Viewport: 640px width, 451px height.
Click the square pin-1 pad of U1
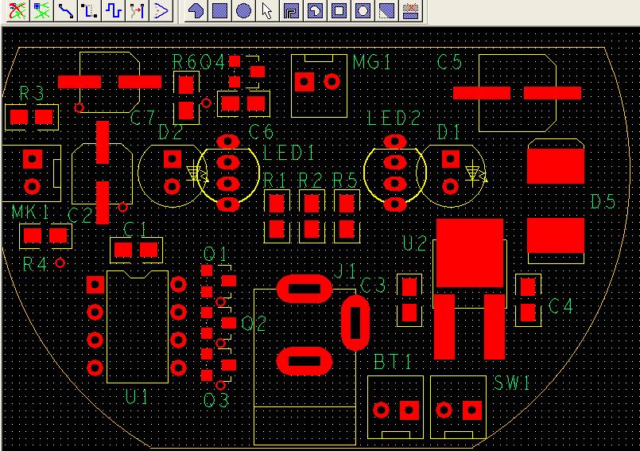(x=95, y=284)
